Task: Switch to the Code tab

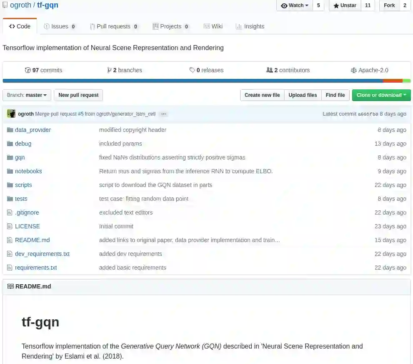Action: click(20, 26)
